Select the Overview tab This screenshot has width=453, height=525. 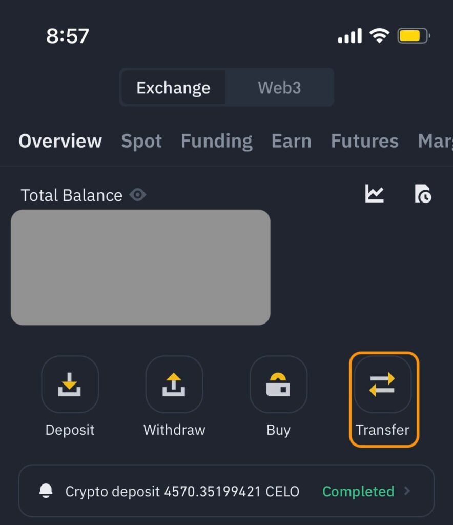[60, 141]
